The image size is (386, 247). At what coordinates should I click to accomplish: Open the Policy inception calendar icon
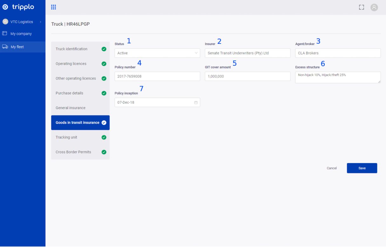pos(196,102)
